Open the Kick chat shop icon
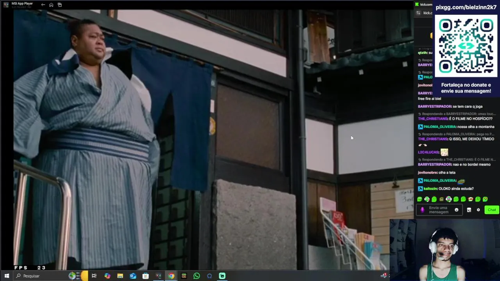This screenshot has height=281, width=500. 469,210
